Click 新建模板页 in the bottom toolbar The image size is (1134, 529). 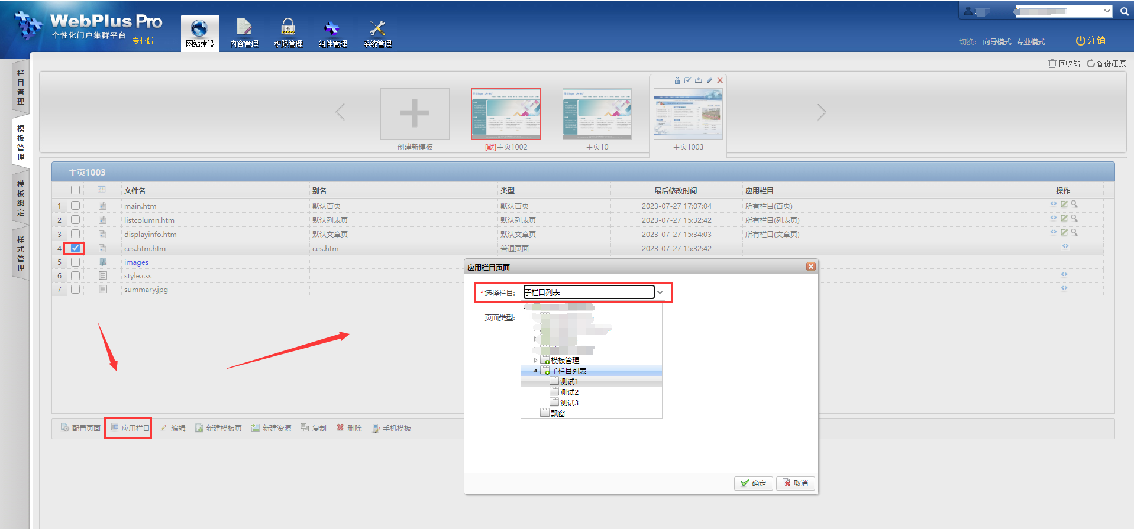(x=218, y=429)
